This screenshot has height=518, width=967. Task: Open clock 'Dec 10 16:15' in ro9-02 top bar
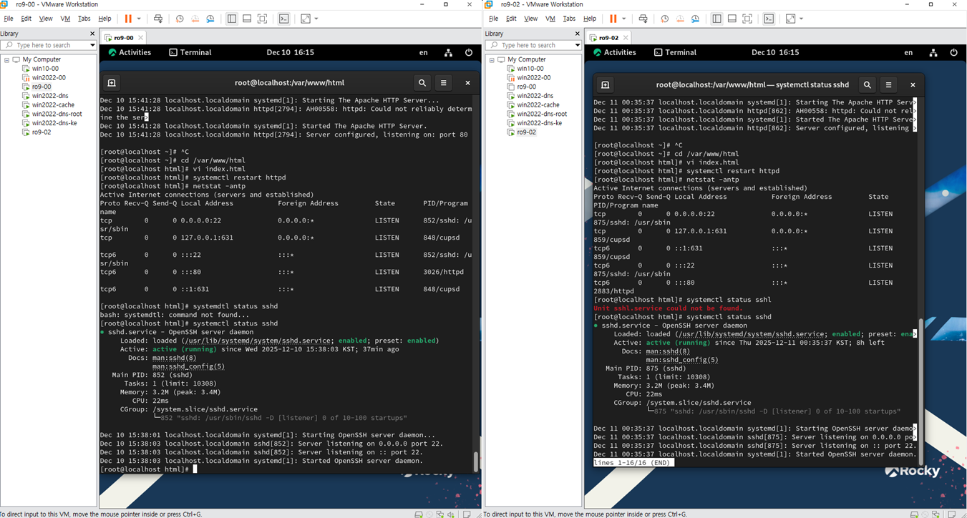[x=775, y=52]
